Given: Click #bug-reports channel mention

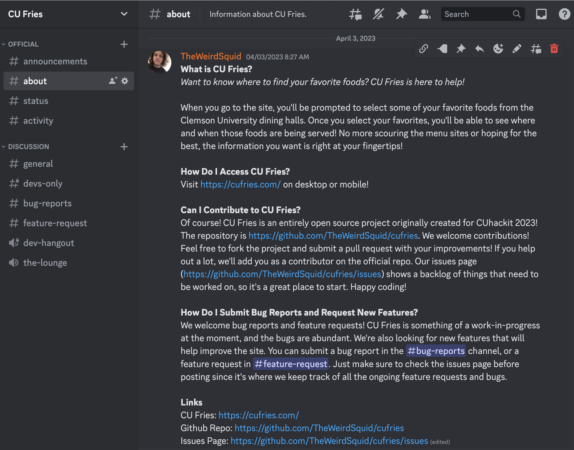Looking at the screenshot, I should 436,351.
